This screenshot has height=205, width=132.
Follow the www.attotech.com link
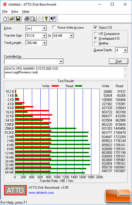[41, 193]
